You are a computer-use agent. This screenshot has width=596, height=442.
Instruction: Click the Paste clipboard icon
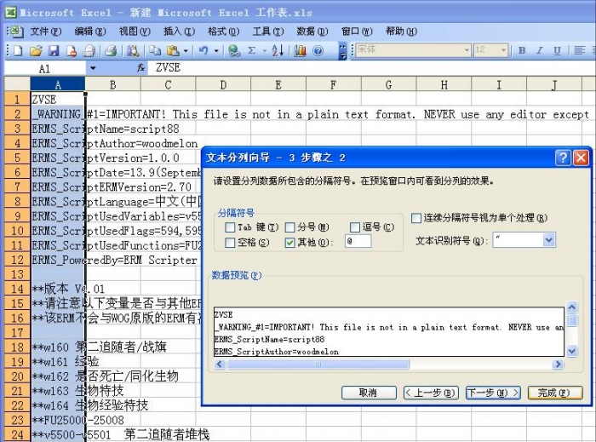(173, 50)
